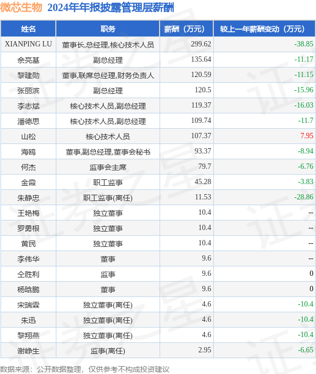This screenshot has width=316, height=374.
Task: Click the name 金霞
Action: [28, 182]
